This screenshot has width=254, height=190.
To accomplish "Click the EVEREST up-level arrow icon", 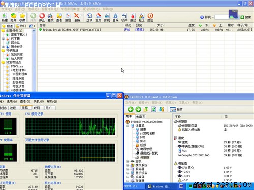I will (x=146, y=109).
